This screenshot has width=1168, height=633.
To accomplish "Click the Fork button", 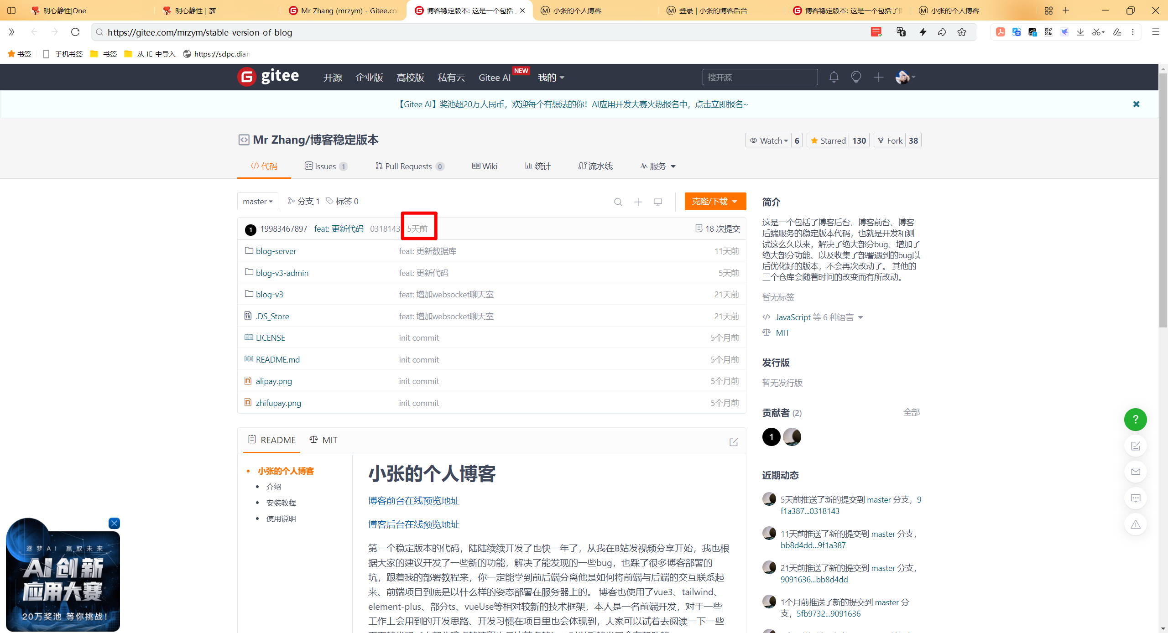I will (x=890, y=140).
